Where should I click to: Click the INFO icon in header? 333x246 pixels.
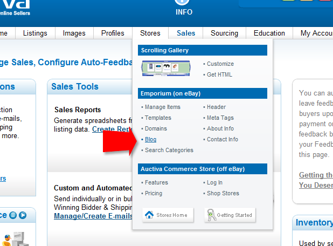pos(182,2)
